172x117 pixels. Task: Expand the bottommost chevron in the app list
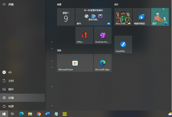pyautogui.click(x=52, y=105)
